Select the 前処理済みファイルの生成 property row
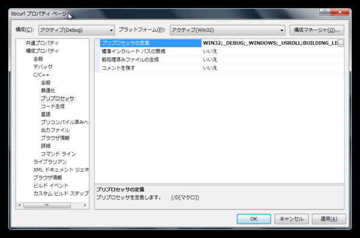Image resolution: width=360 pixels, height=238 pixels. click(x=151, y=60)
